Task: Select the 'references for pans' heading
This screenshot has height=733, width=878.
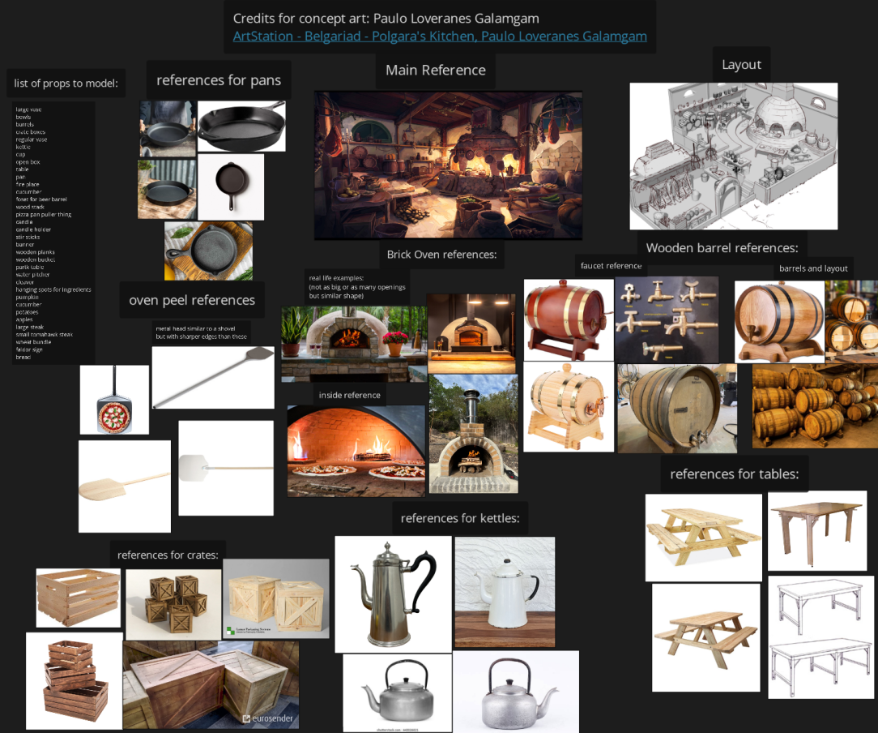Action: tap(219, 80)
